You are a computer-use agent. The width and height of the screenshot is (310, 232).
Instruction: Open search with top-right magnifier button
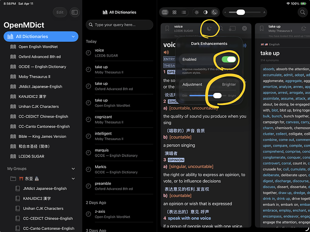(302, 12)
